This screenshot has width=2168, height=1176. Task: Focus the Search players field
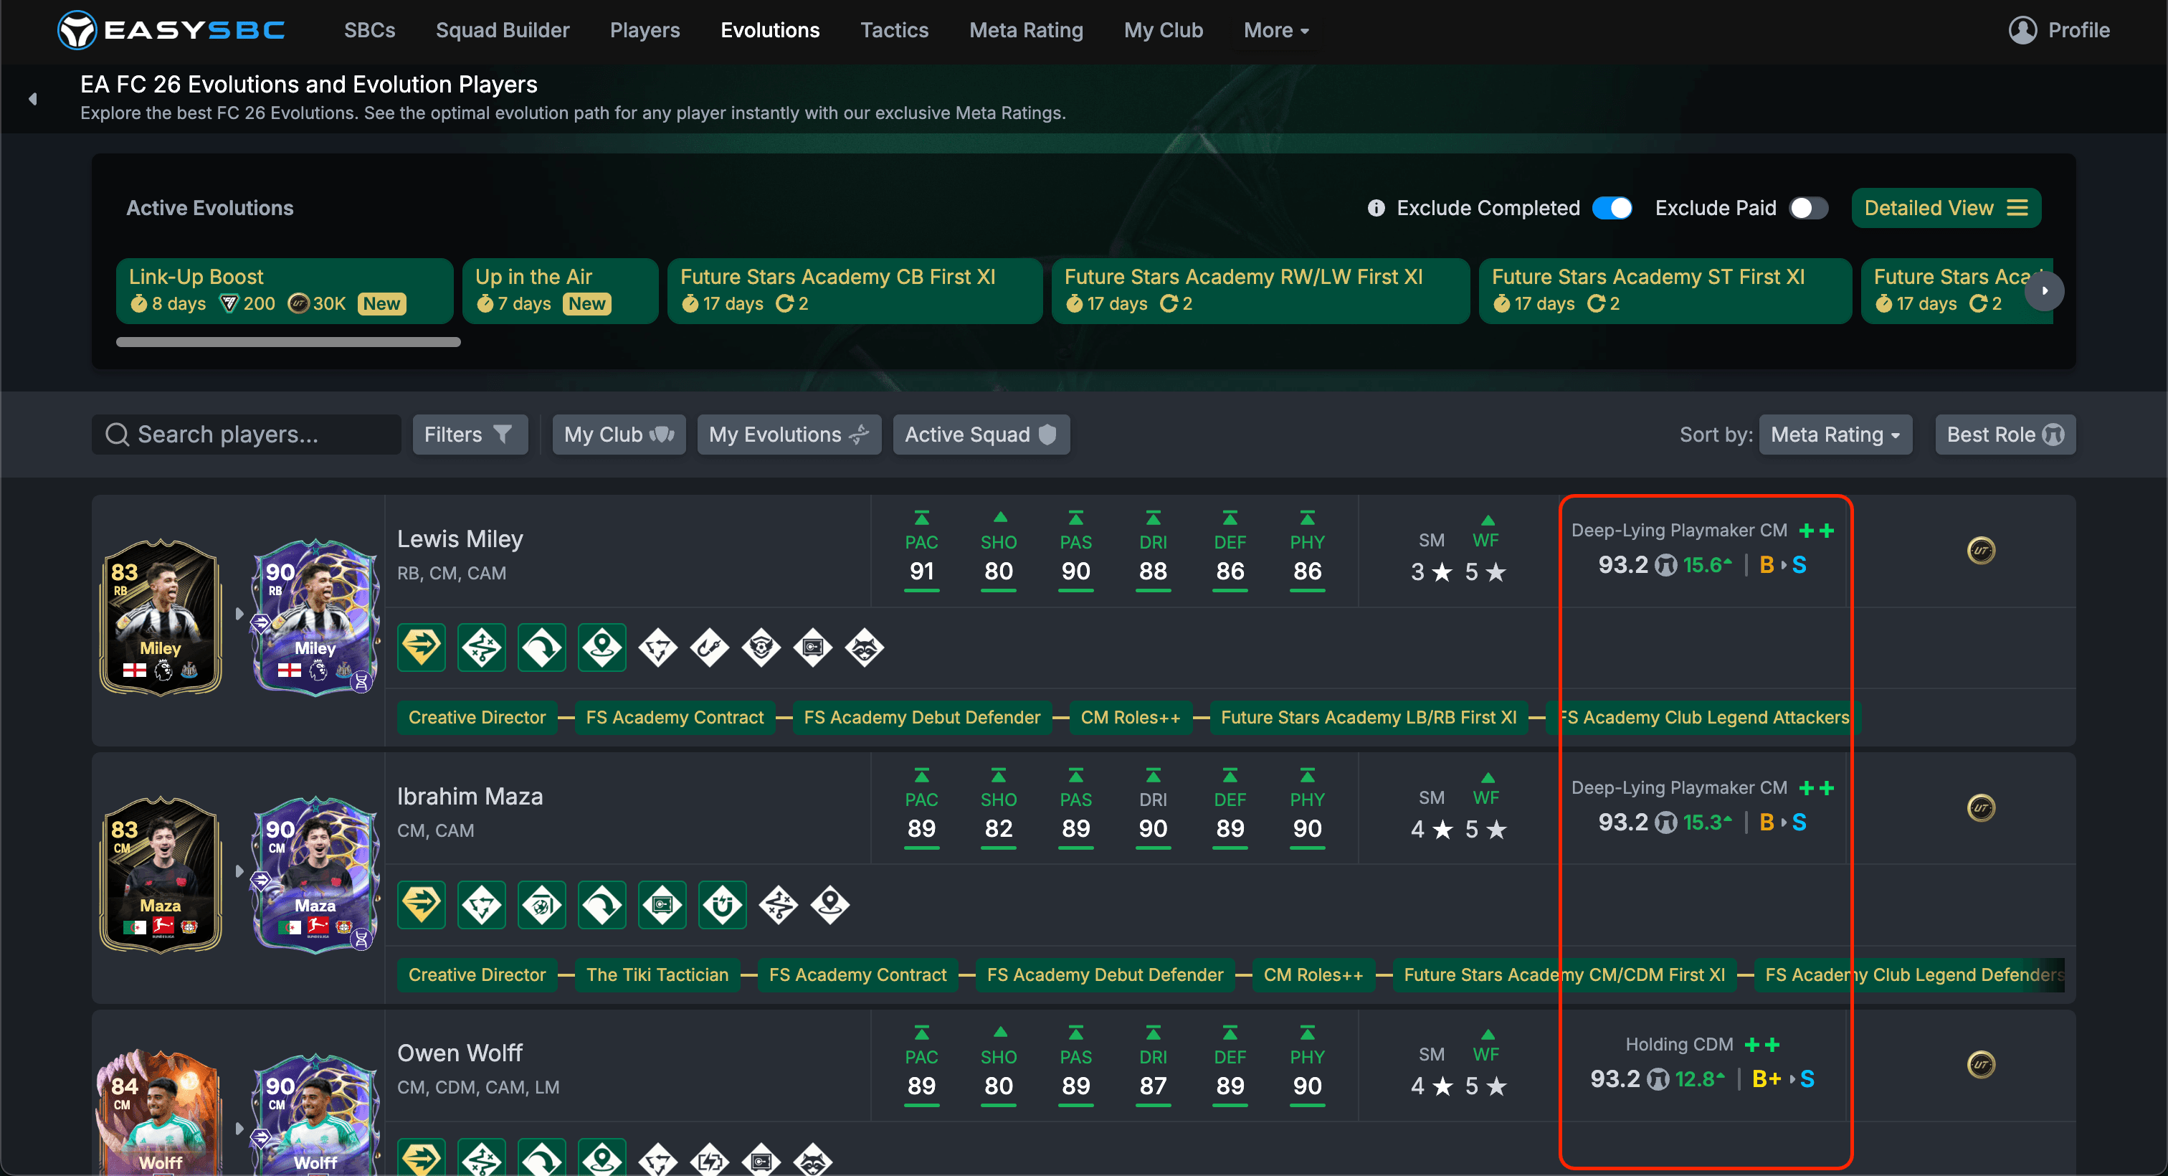[x=246, y=435]
